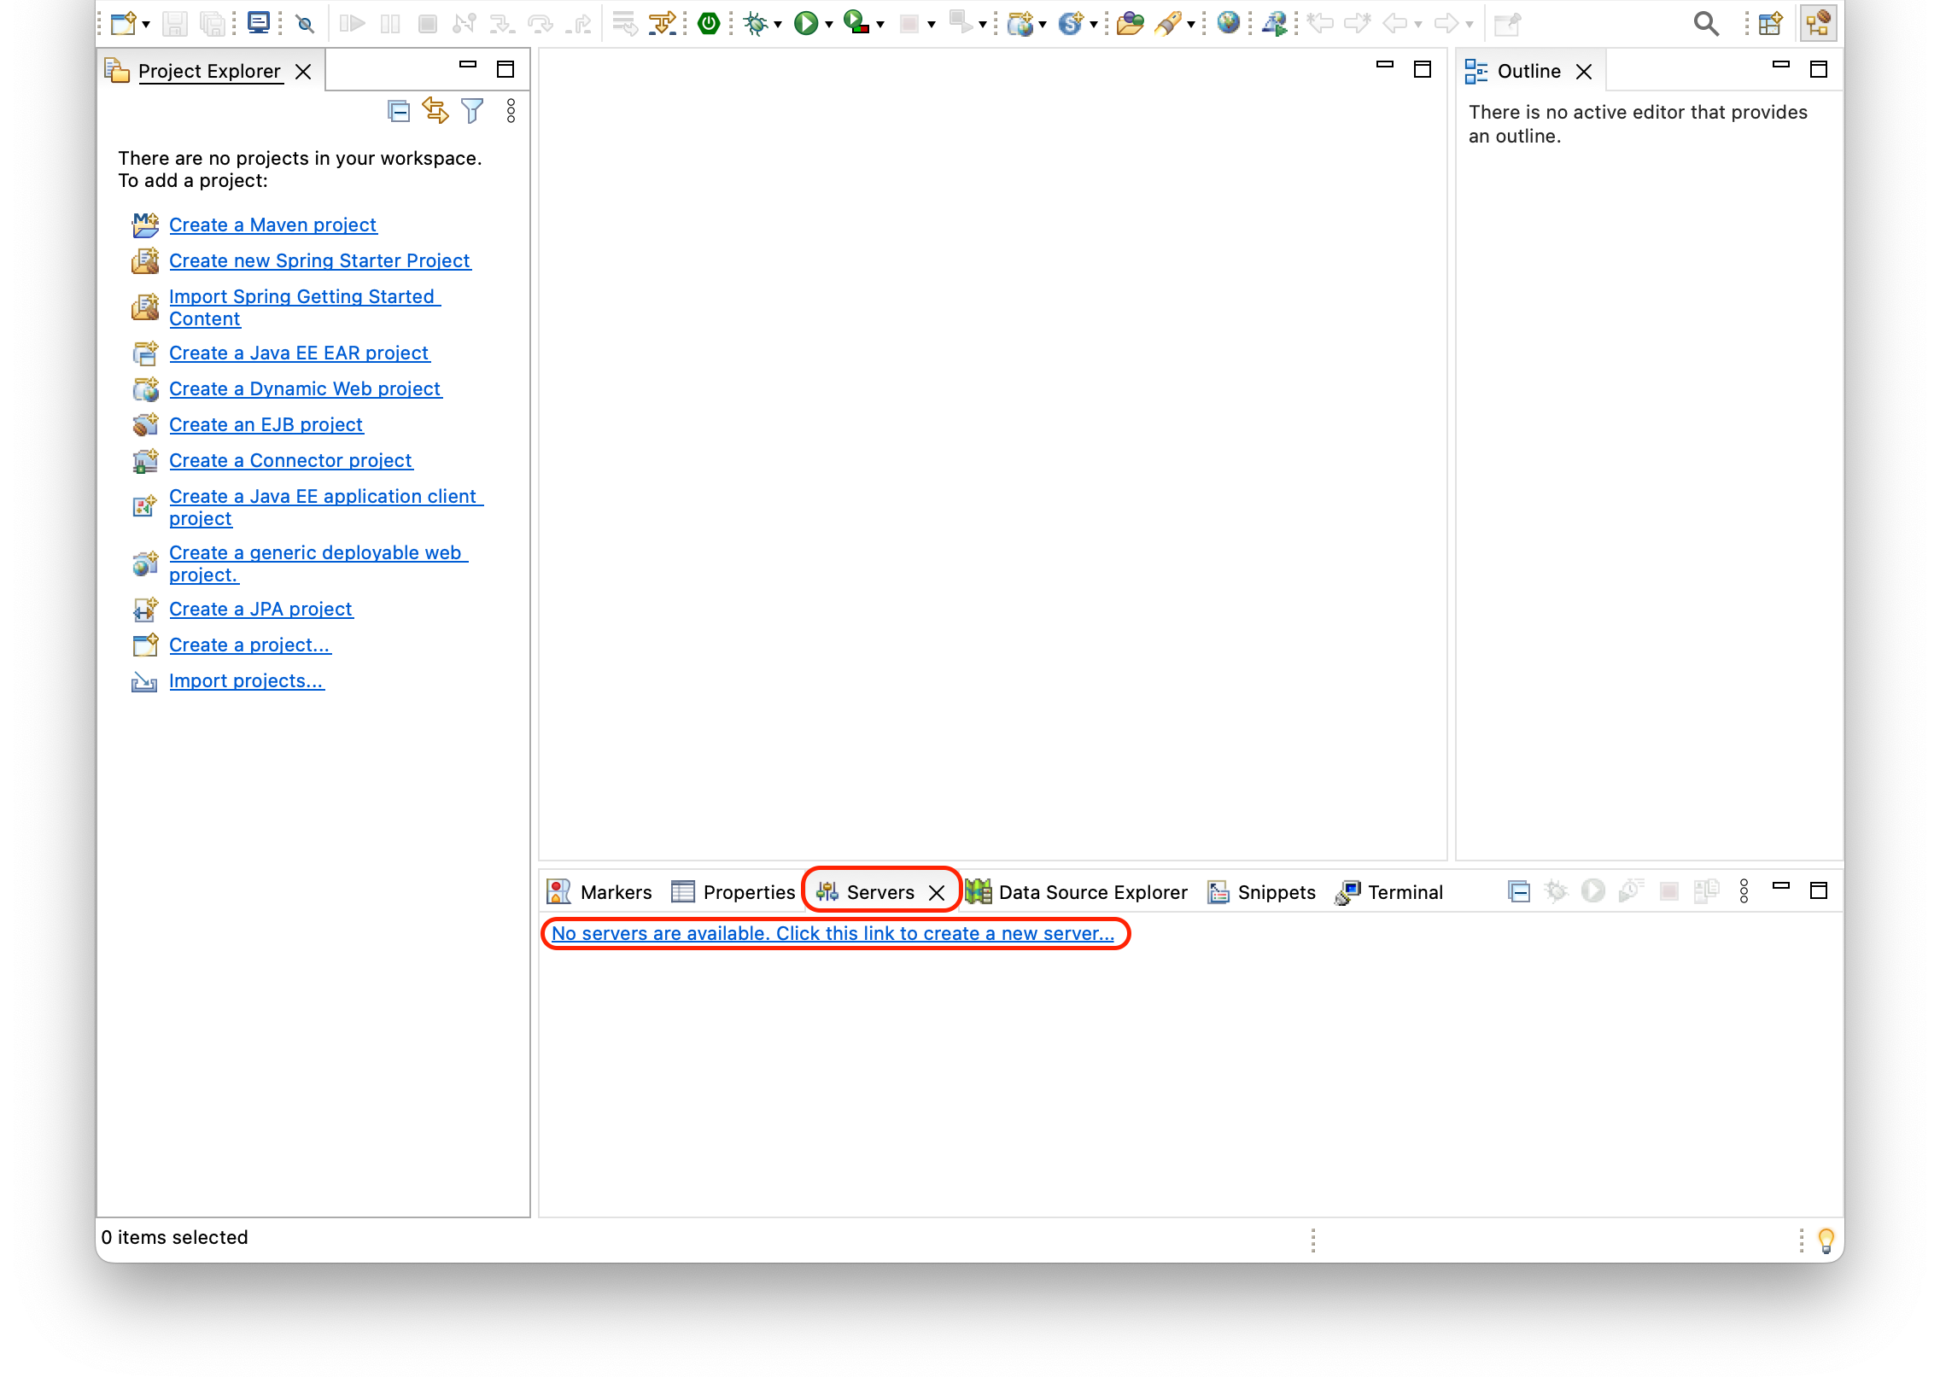Open the Forward history dropdown arrow
The width and height of the screenshot is (1940, 1389).
(x=1470, y=25)
